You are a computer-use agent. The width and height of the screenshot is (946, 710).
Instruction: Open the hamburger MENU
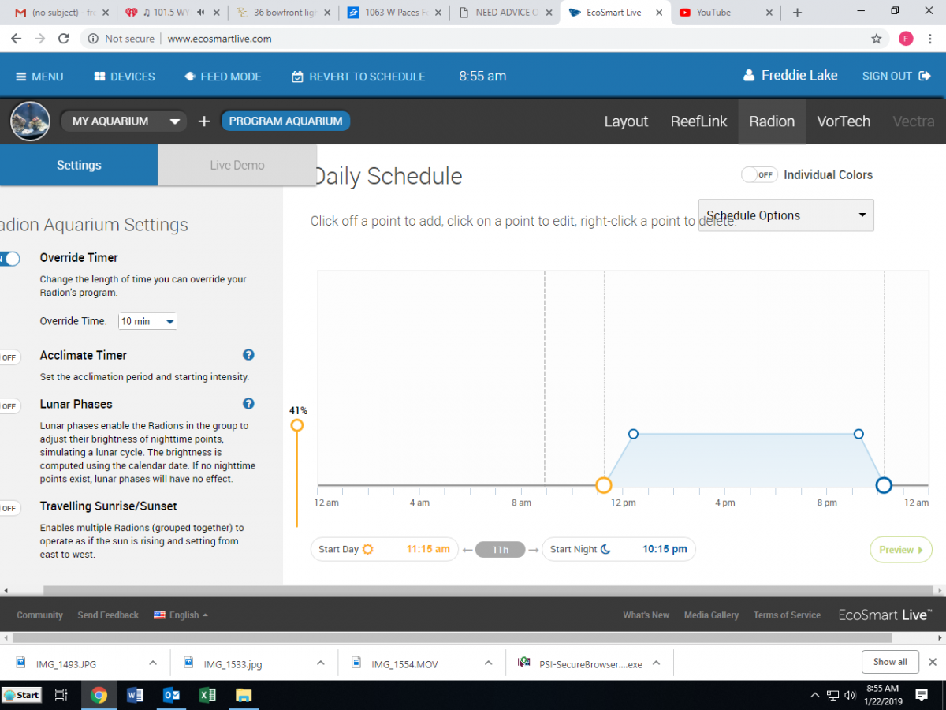coord(39,77)
